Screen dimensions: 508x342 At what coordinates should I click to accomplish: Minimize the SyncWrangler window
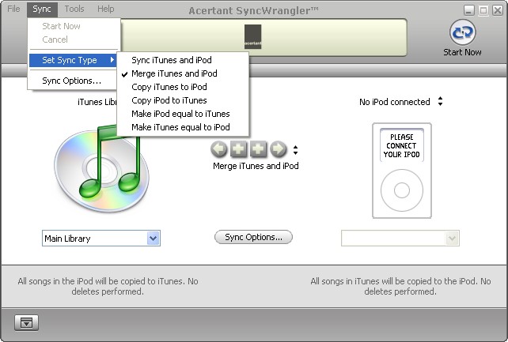point(468,10)
